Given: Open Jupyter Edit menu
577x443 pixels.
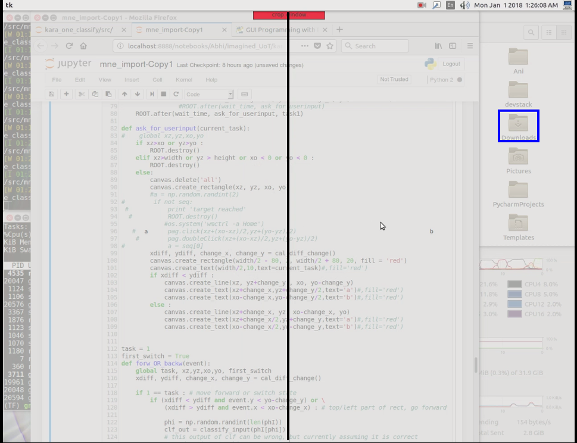Looking at the screenshot, I should tap(80, 79).
